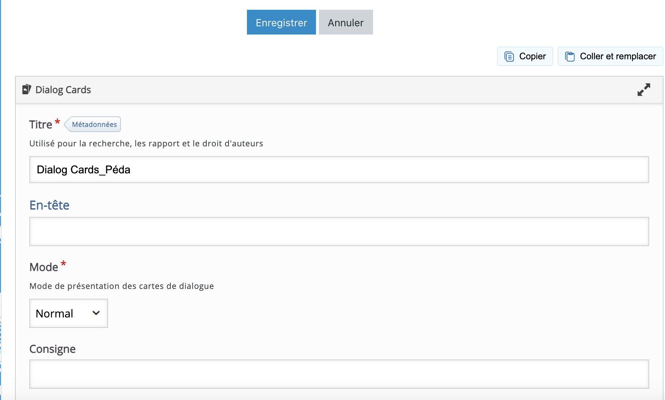Image resolution: width=665 pixels, height=400 pixels.
Task: Select the Coller et remplacer text
Action: pos(618,56)
